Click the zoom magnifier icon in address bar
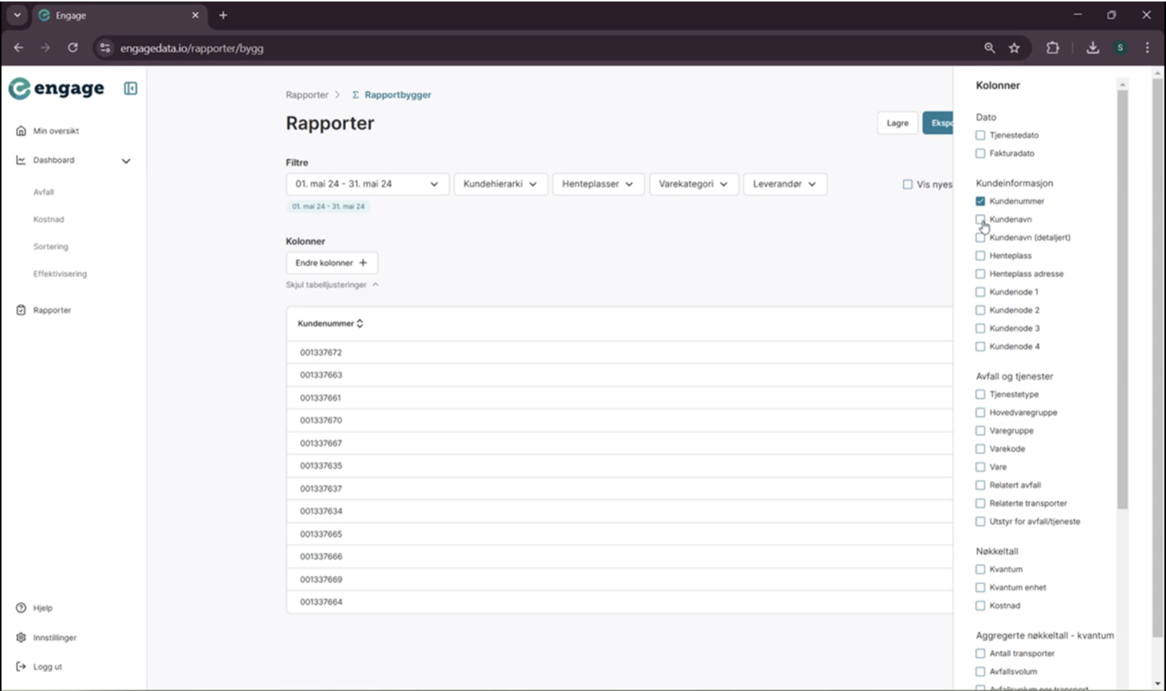1166x691 pixels. [990, 48]
